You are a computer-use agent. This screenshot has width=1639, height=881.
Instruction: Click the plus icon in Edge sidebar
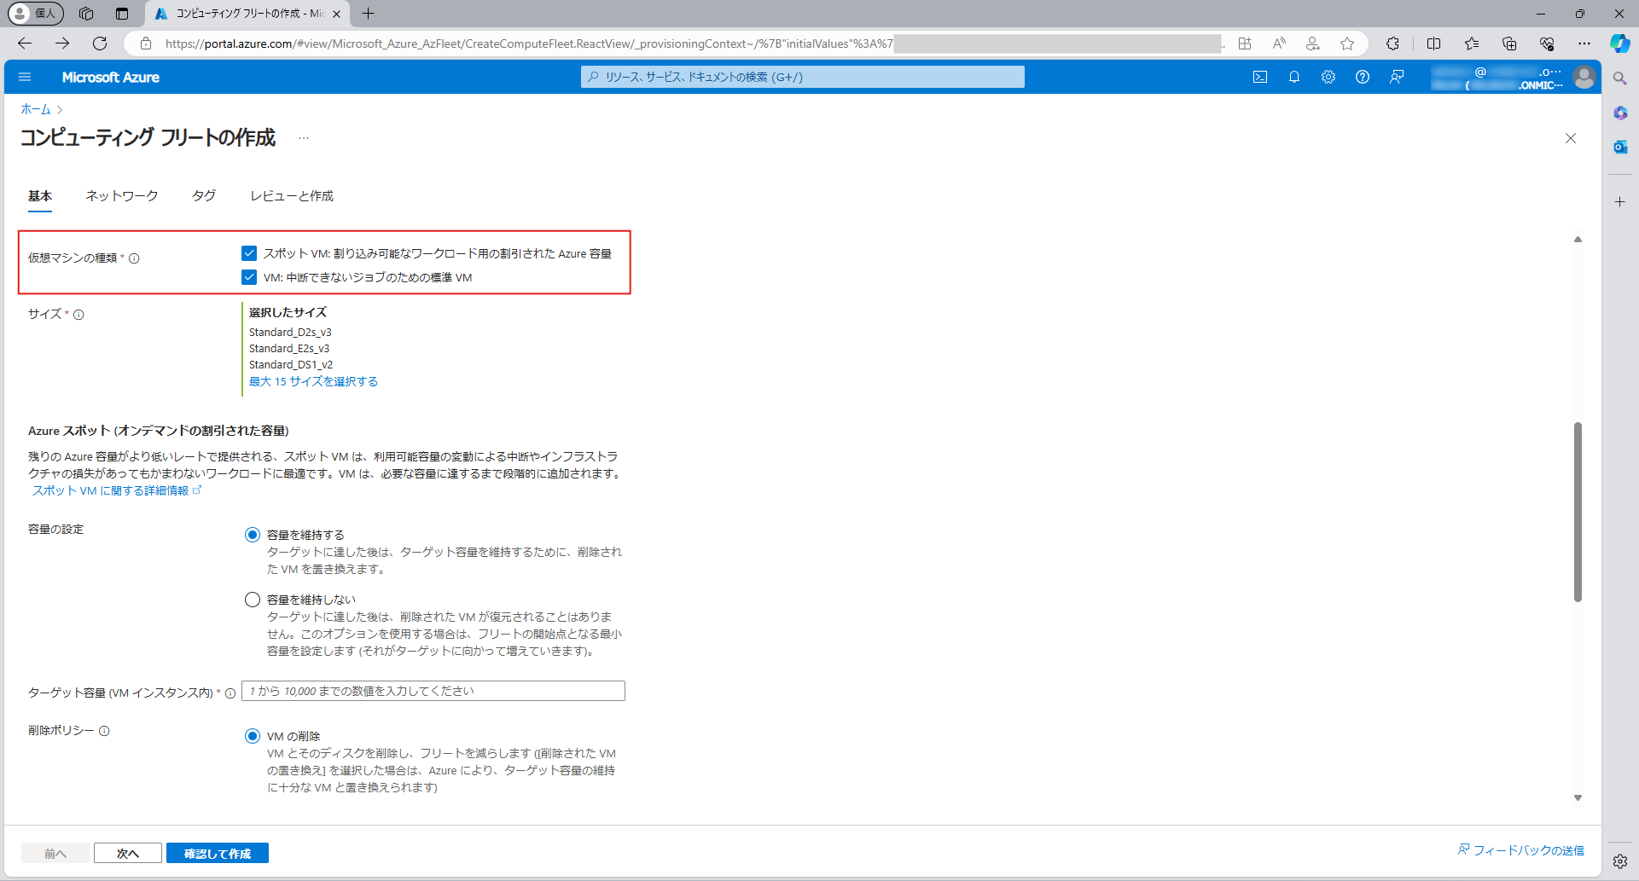(1620, 202)
